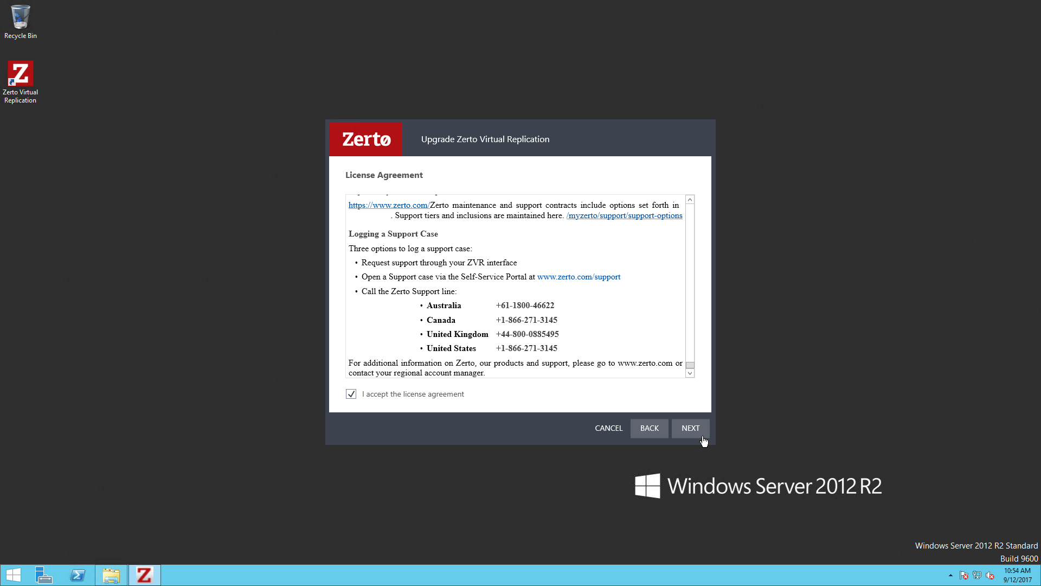Open File Explorer taskbar icon
The height and width of the screenshot is (586, 1041).
pyautogui.click(x=111, y=575)
